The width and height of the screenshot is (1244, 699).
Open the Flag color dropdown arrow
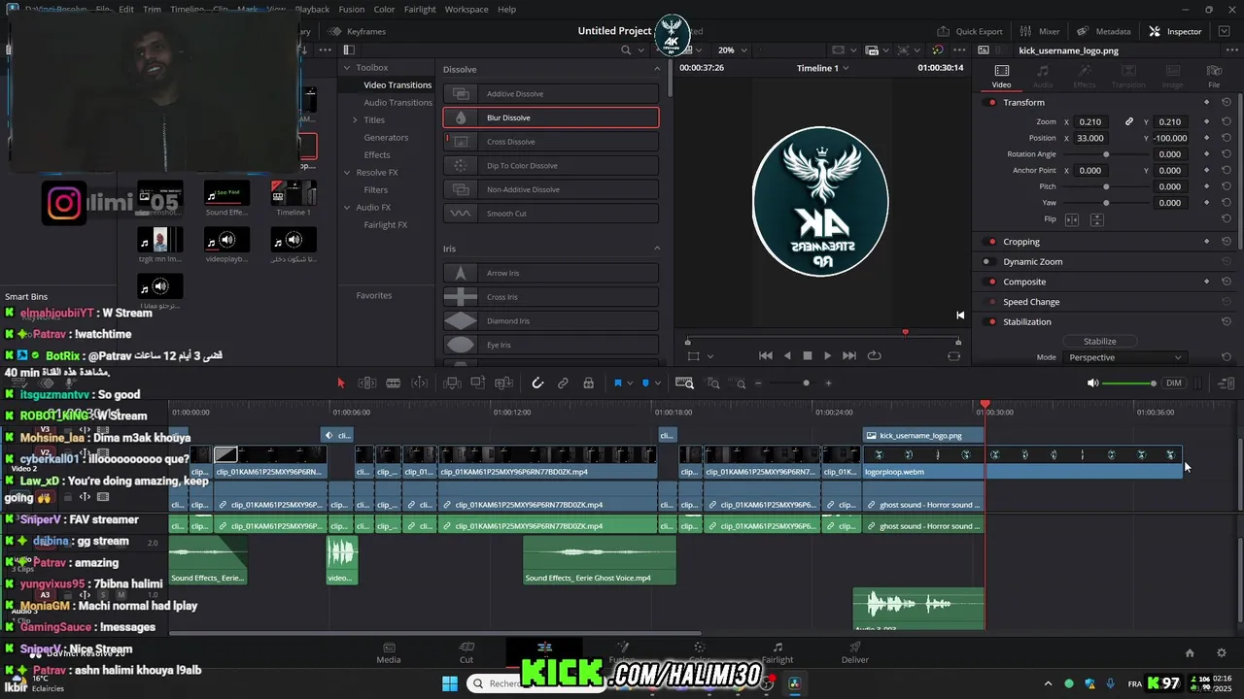pyautogui.click(x=630, y=383)
